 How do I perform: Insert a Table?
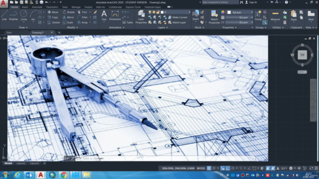128,22
